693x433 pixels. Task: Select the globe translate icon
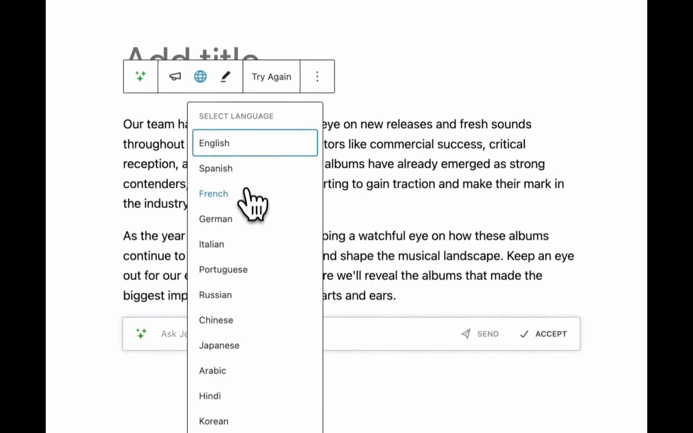[200, 76]
